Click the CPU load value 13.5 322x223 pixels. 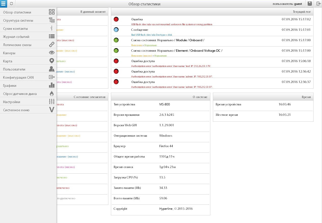(162, 177)
